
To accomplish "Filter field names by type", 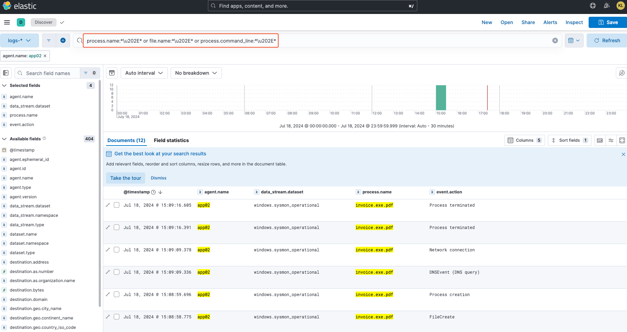I will click(90, 73).
